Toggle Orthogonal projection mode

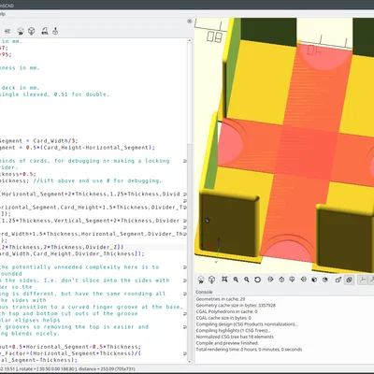pos(349,280)
